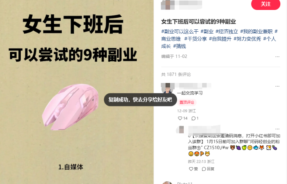This screenshot has height=184, width=287.
Task: Click the 置顶评论 pinned tag
Action: point(187,102)
